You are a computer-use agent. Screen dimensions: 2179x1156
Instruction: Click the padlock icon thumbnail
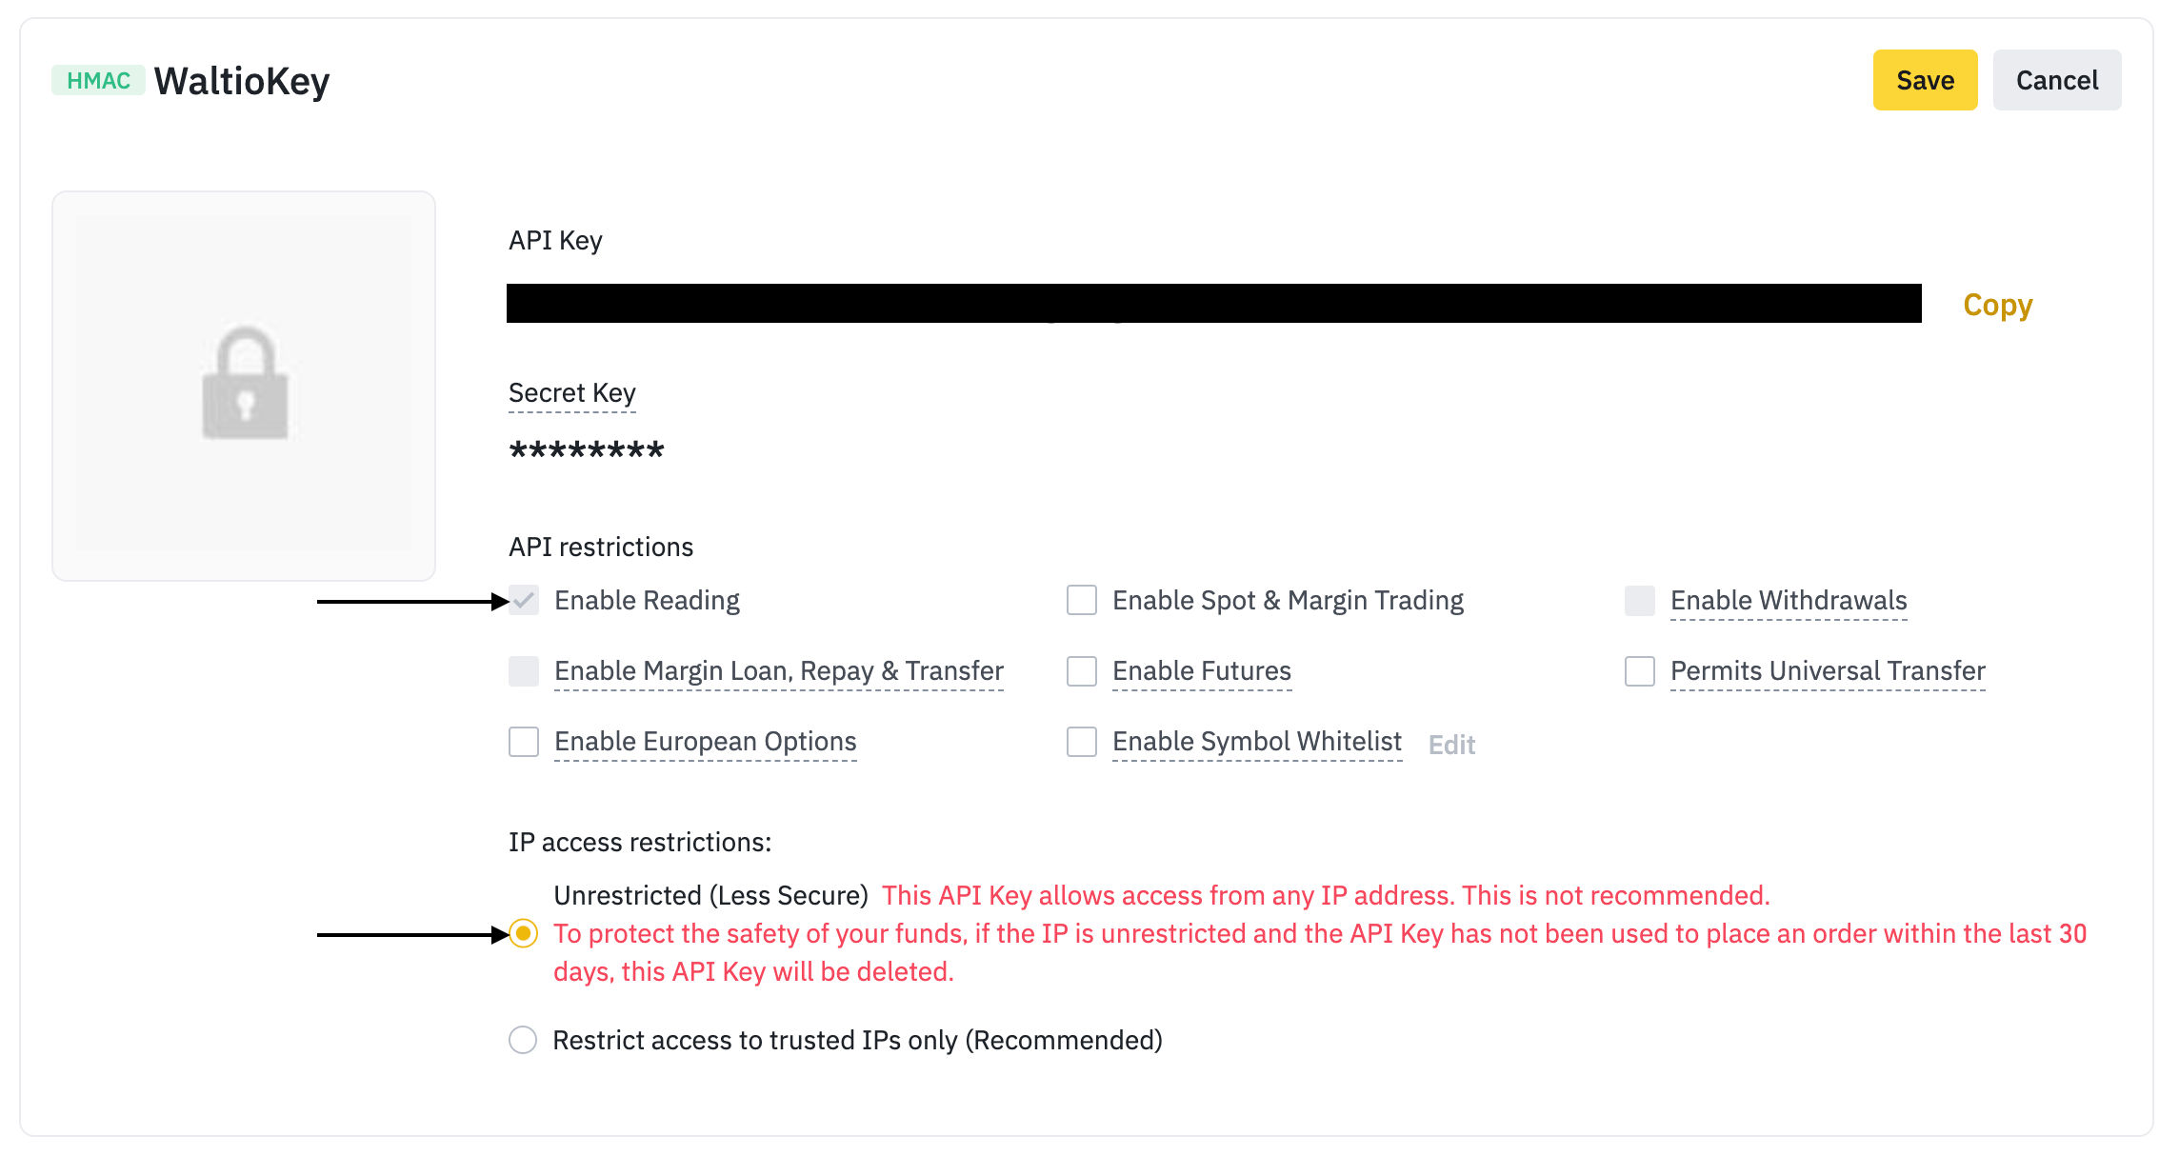(x=245, y=384)
